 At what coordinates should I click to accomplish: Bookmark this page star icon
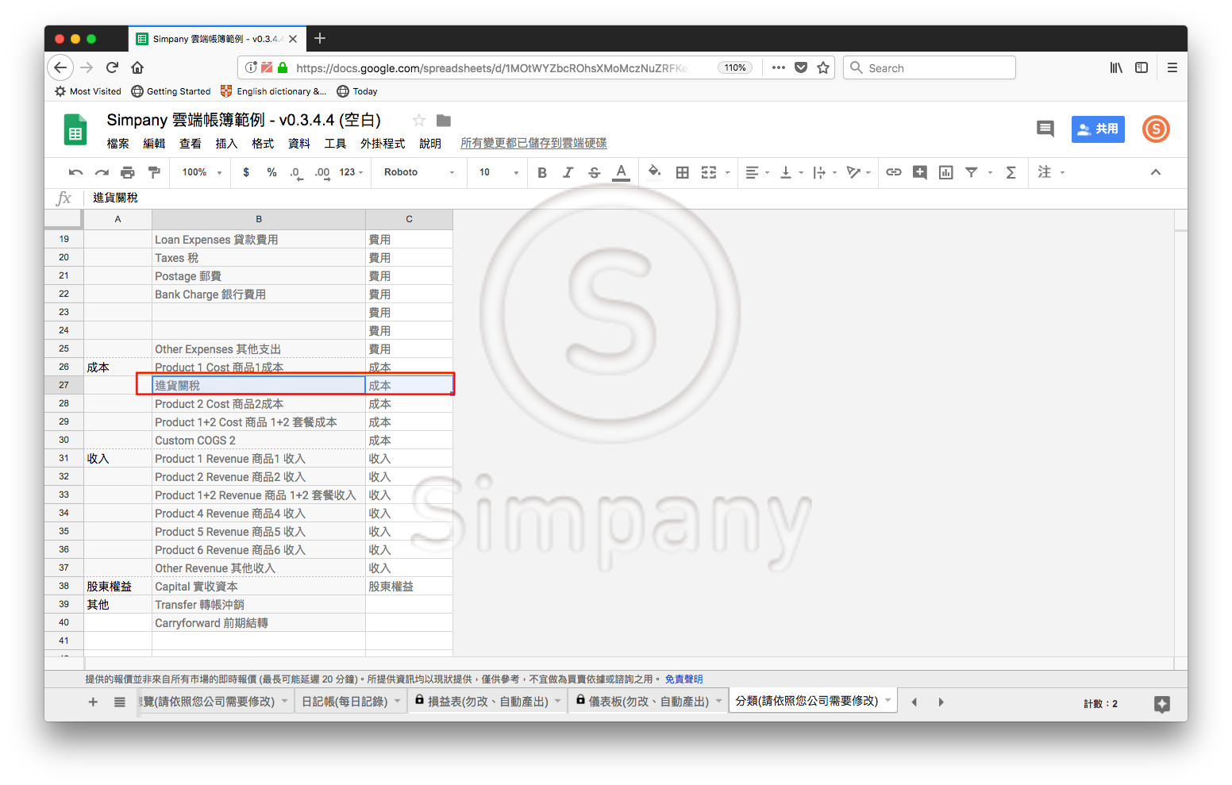click(823, 67)
